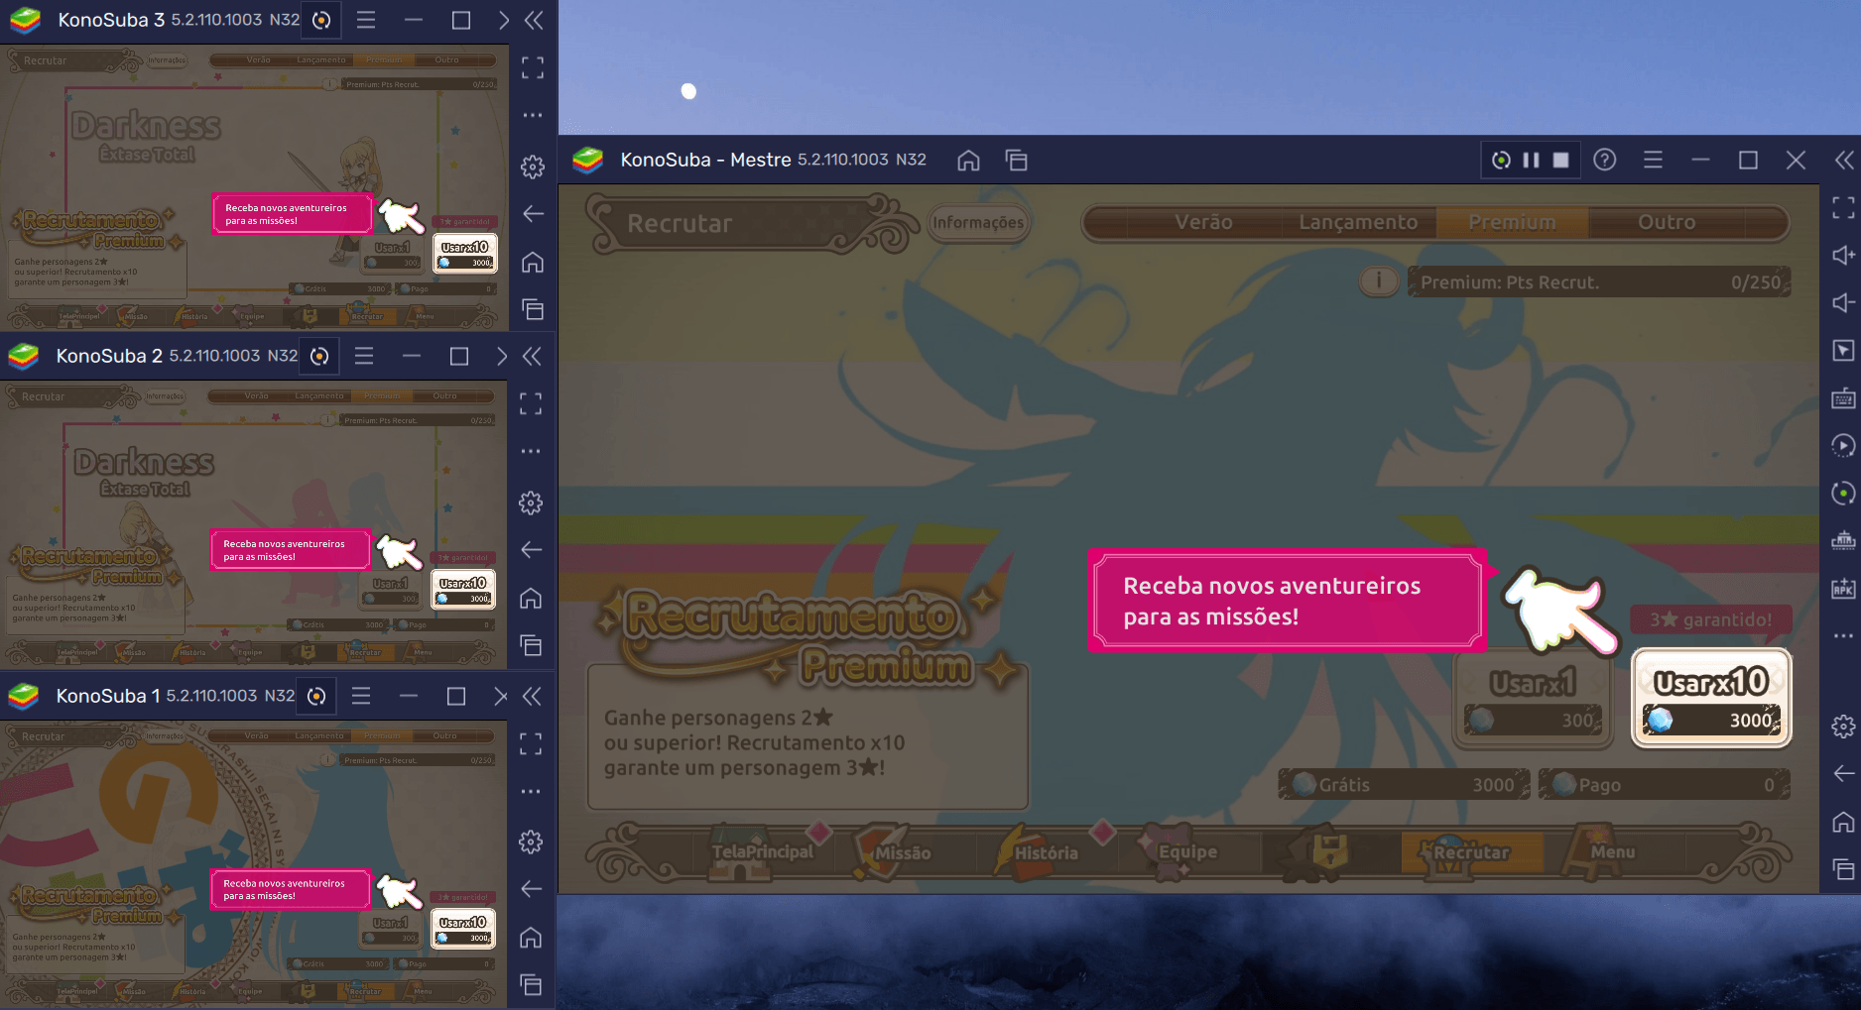Open the multi-instance icon in the Mestre title bar

pyautogui.click(x=1016, y=160)
